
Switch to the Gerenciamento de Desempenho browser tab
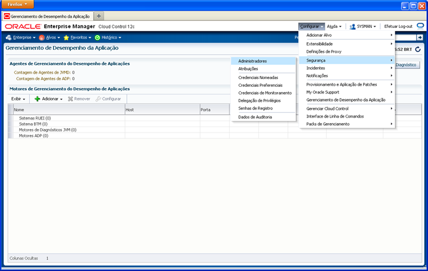pyautogui.click(x=48, y=17)
